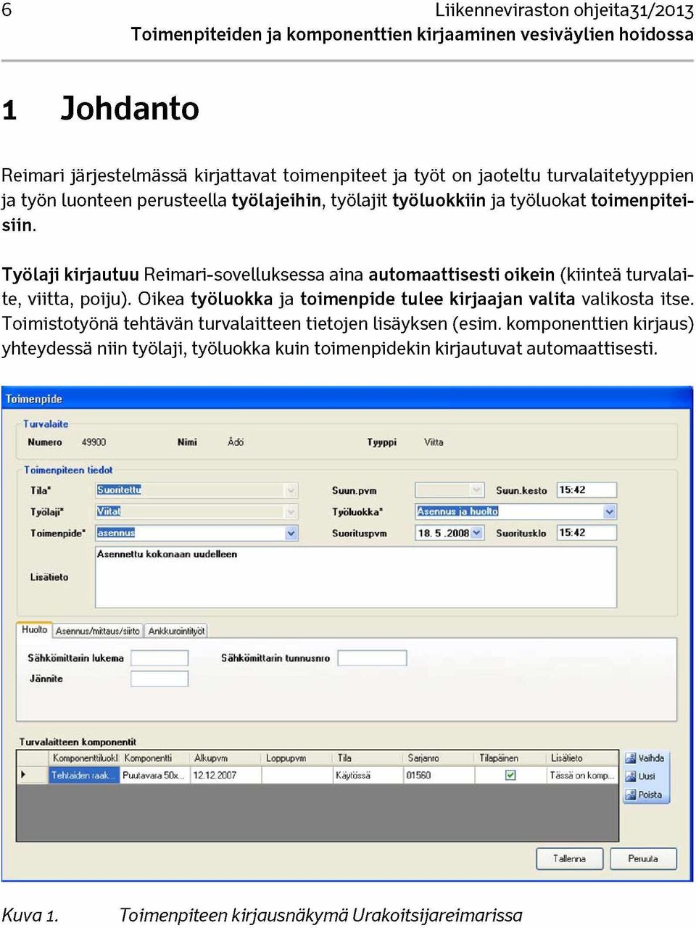696x928 pixels.
Task: Click the Toimenpide window title bar
Action: coord(347,399)
